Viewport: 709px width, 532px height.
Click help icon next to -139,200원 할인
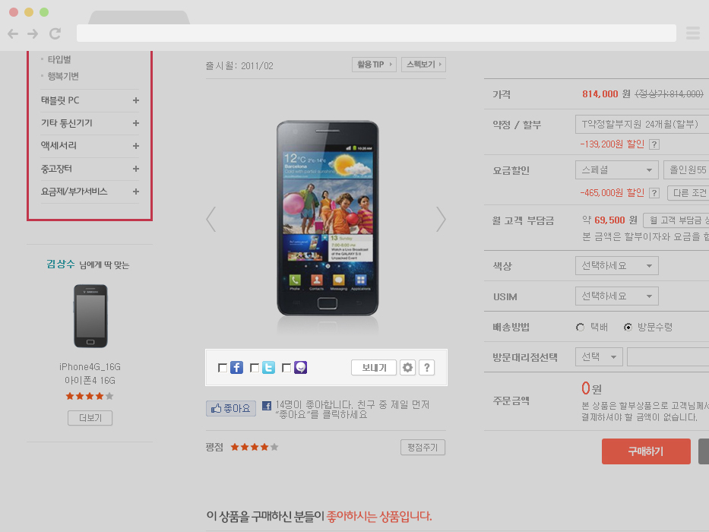(654, 144)
